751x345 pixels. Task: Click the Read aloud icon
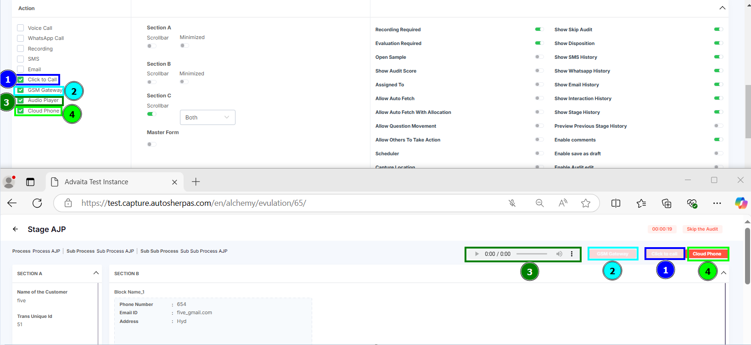pyautogui.click(x=563, y=203)
